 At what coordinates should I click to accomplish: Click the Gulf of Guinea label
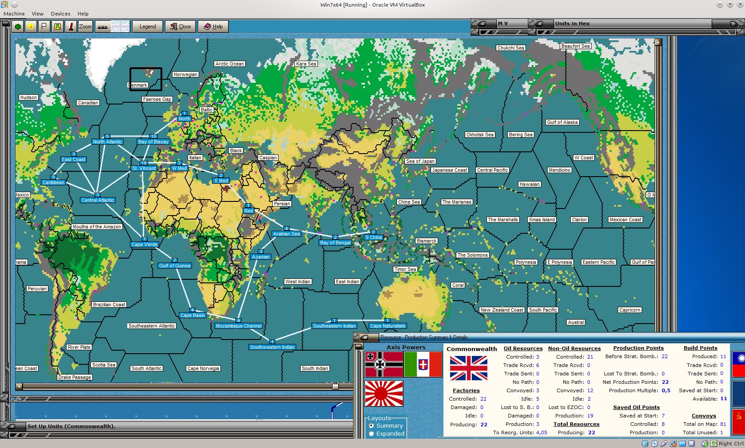[175, 266]
